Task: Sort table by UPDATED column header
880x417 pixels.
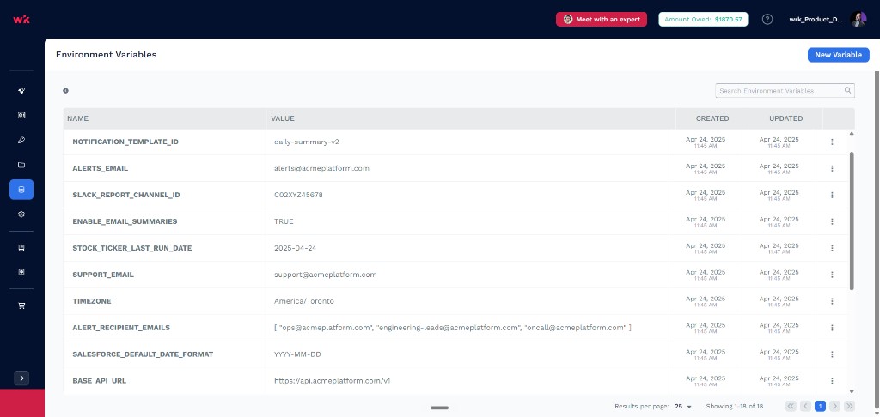Action: click(785, 118)
